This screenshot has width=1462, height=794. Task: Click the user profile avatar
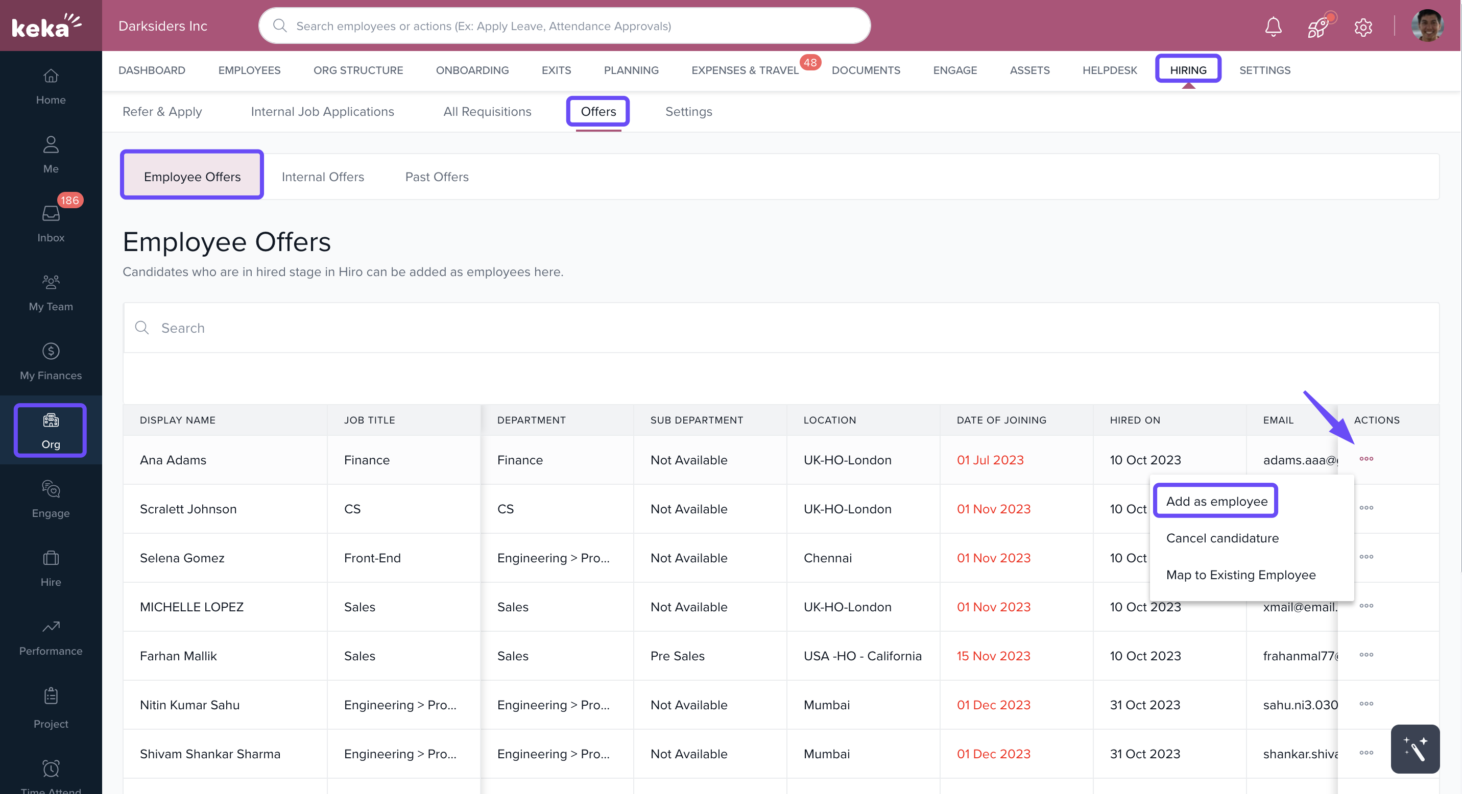click(1427, 26)
